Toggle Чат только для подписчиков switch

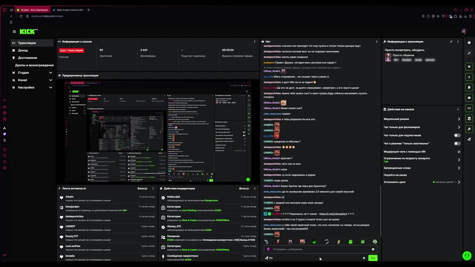point(457,135)
